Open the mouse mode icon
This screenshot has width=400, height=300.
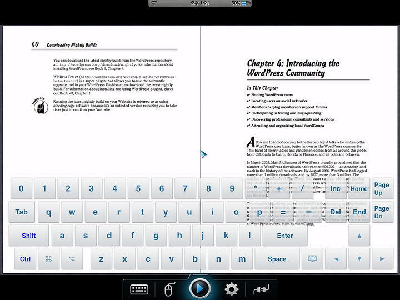tap(169, 289)
